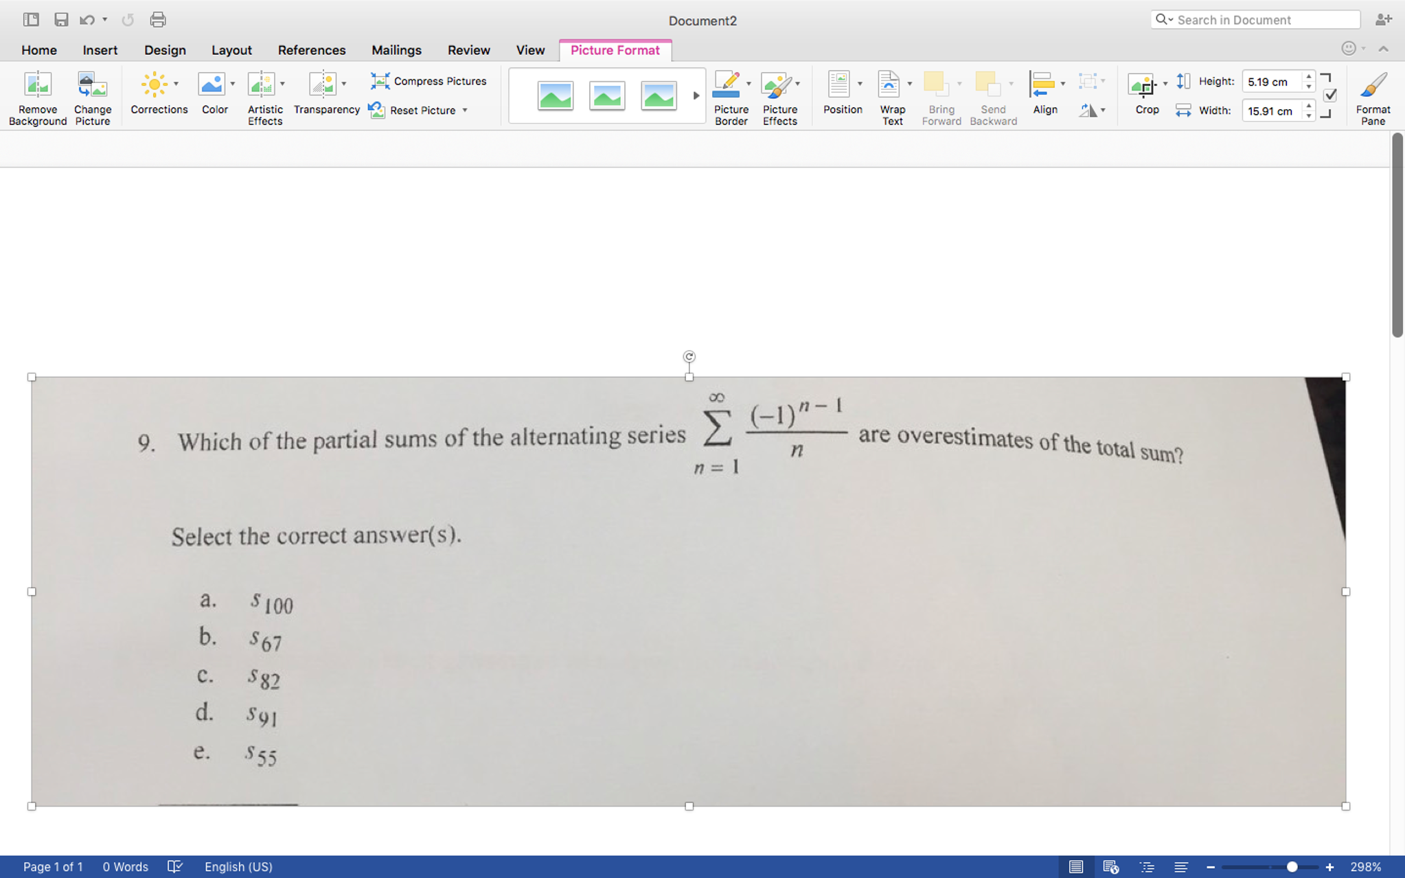Click the Print icon in the toolbar
Image resolution: width=1405 pixels, height=878 pixels.
(x=157, y=19)
